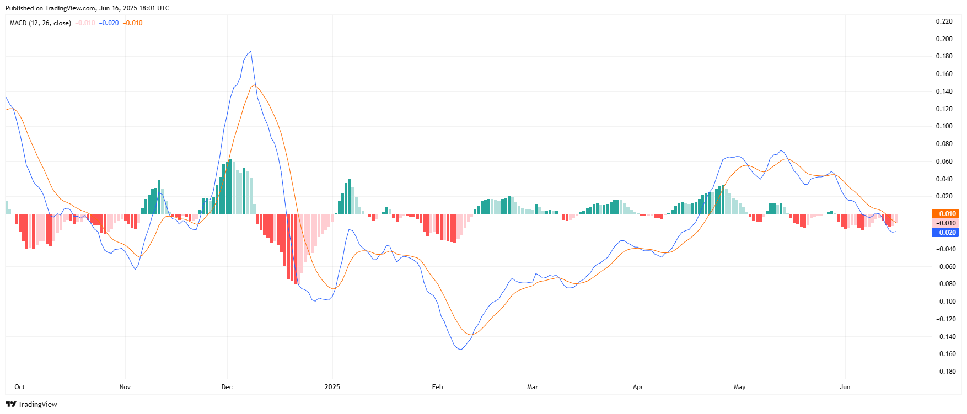Click the Oct label on time axis

click(x=20, y=387)
